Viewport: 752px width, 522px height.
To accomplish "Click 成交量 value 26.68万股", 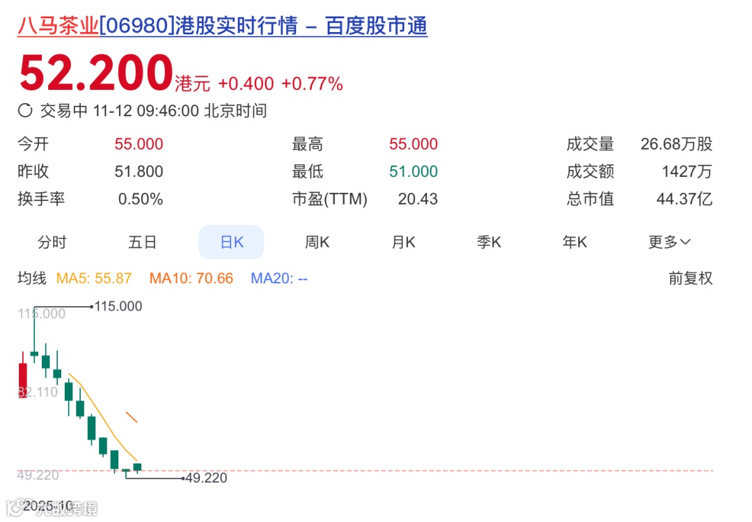I will coord(677,144).
